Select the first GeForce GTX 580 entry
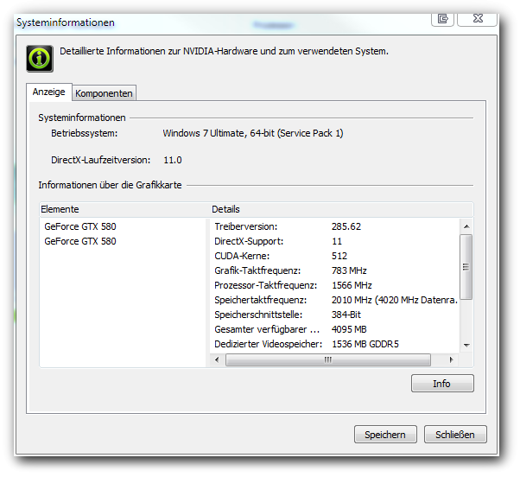Image resolution: width=520 pixels, height=477 pixels. [80, 226]
